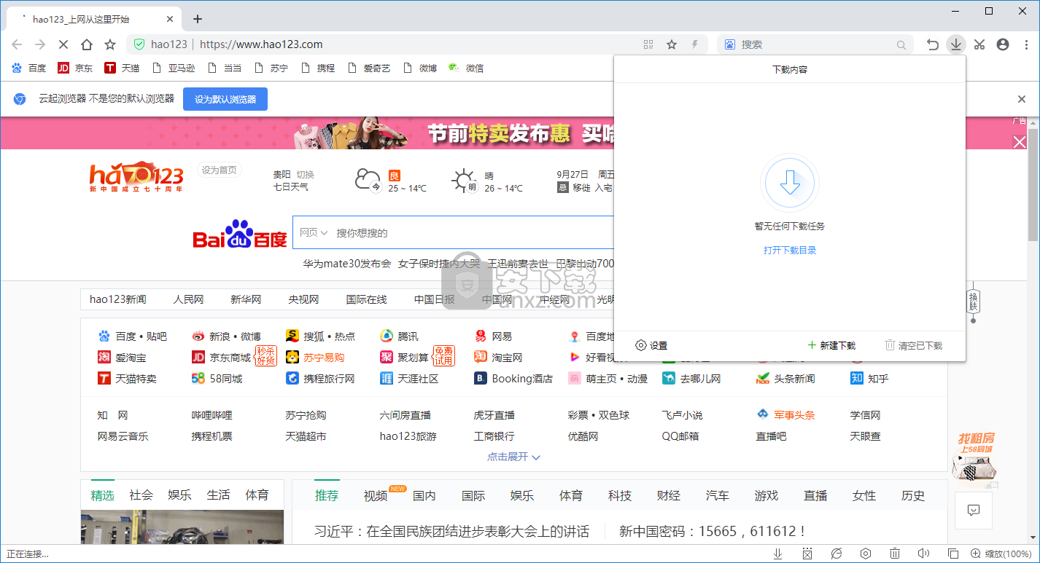The image size is (1040, 563).
Task: Click 清空已下载 in downloads panel
Action: 914,345
